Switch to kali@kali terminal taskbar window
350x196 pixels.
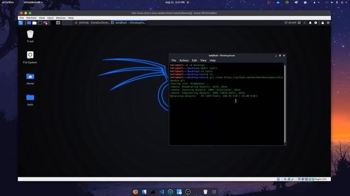[129, 23]
